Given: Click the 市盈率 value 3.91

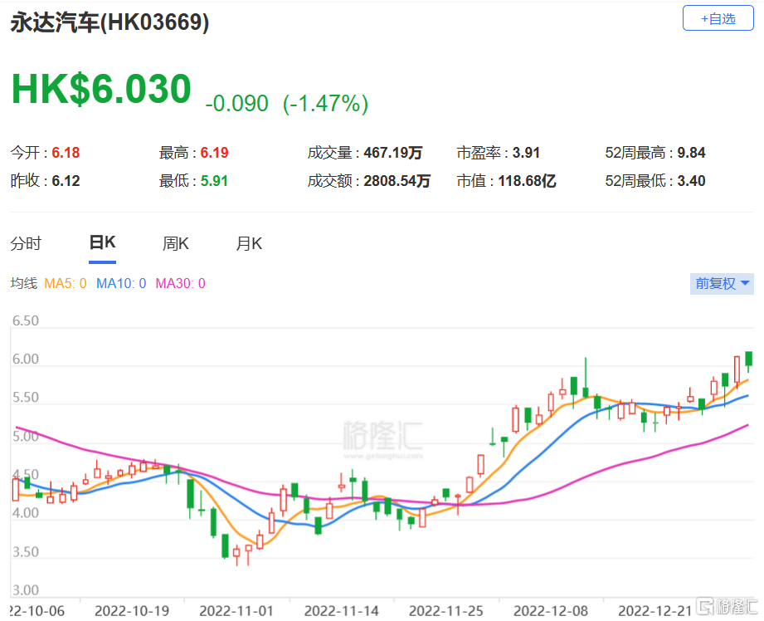Looking at the screenshot, I should (x=526, y=153).
